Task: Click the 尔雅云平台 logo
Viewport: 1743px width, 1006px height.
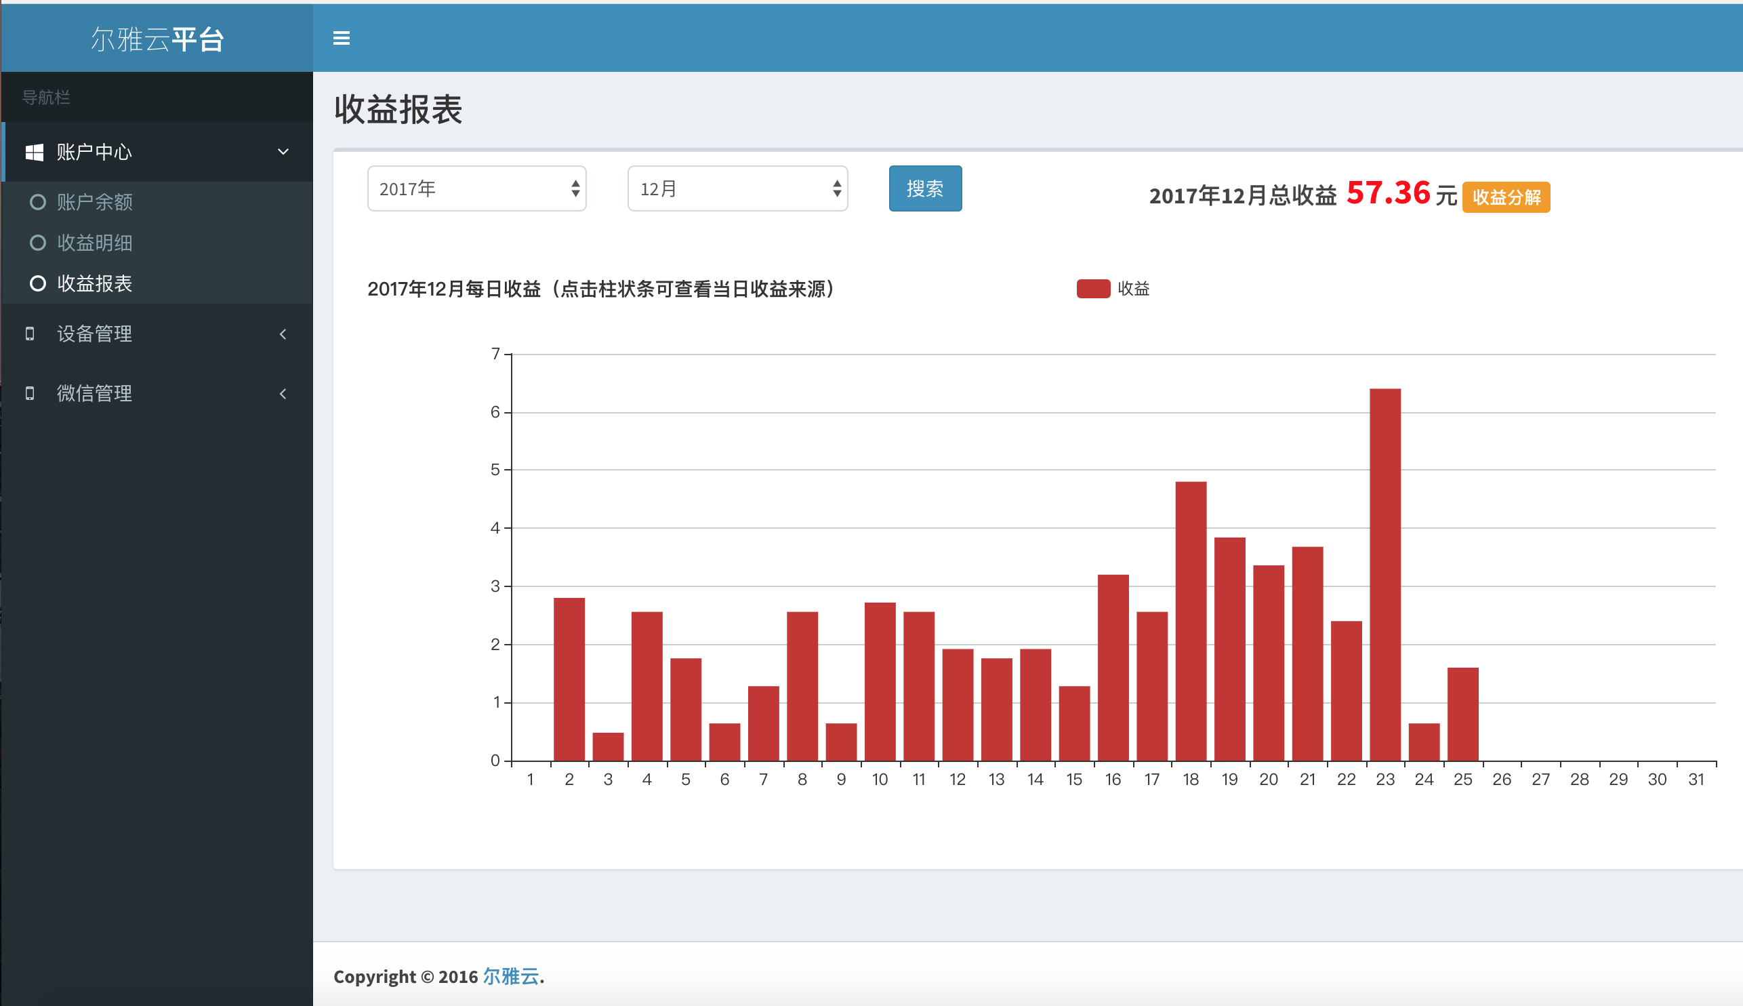Action: coord(157,39)
